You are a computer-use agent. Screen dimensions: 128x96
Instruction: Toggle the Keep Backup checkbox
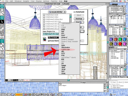pyautogui.click(x=49, y=41)
